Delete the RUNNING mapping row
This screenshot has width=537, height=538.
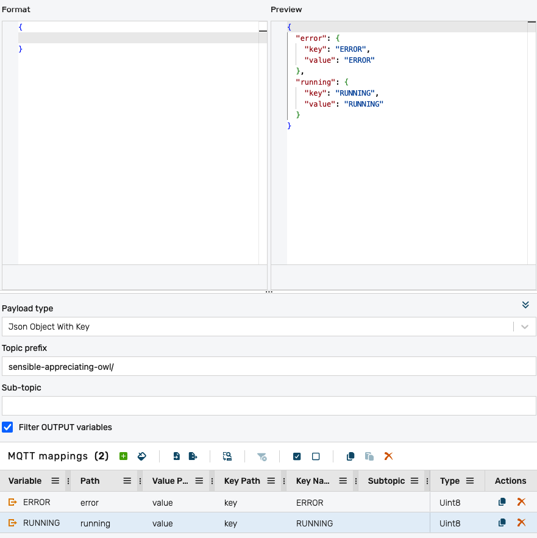point(521,523)
